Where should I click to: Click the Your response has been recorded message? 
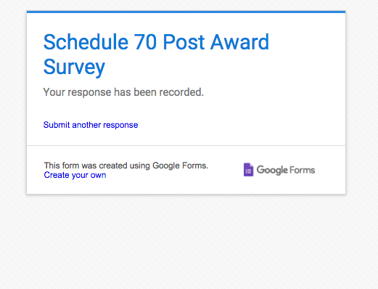(123, 92)
